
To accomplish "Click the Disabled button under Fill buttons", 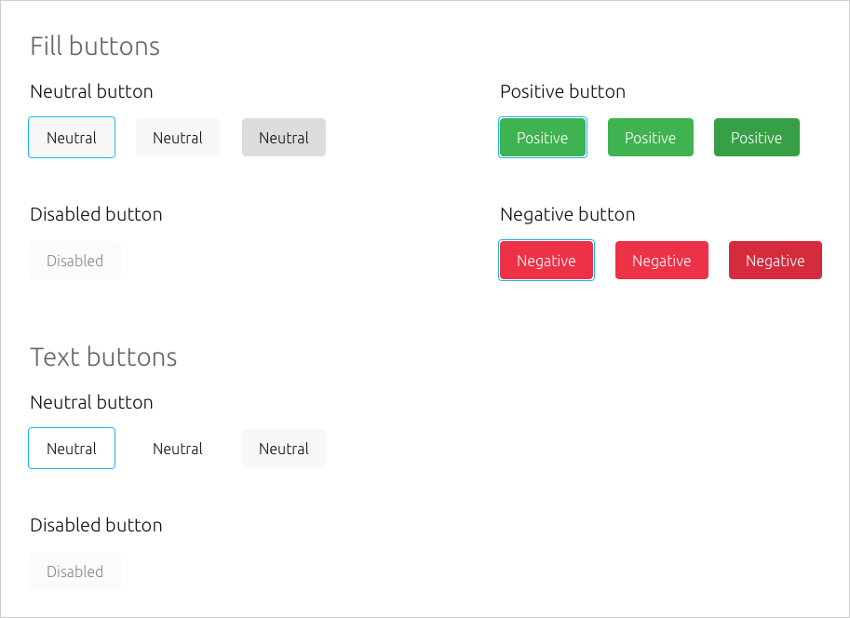I will coord(75,260).
